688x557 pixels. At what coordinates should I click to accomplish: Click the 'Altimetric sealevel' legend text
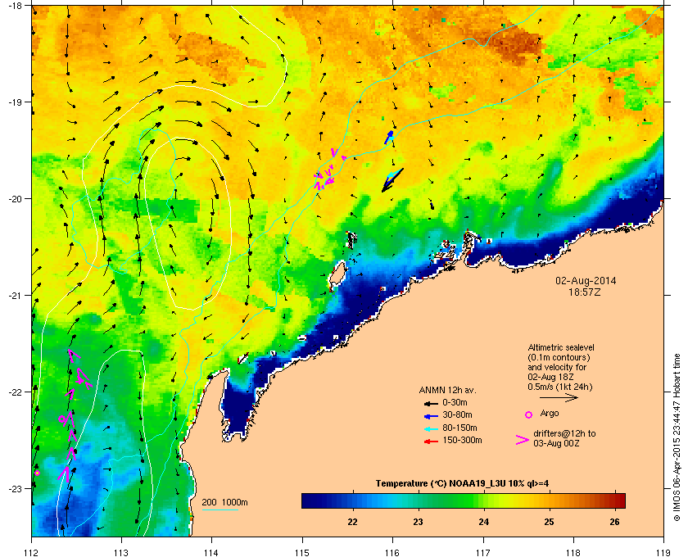tap(561, 347)
